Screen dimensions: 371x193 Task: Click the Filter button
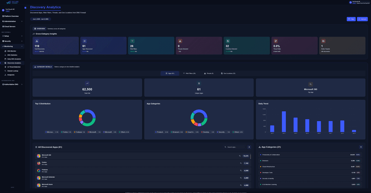point(351,19)
